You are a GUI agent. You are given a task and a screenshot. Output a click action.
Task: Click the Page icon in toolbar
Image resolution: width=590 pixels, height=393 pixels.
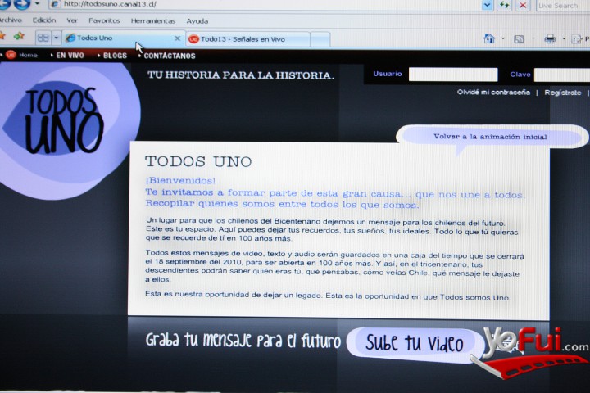point(576,38)
